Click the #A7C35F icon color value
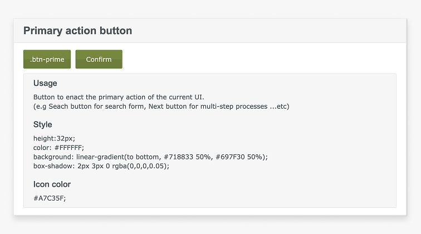The image size is (421, 234). coord(50,198)
